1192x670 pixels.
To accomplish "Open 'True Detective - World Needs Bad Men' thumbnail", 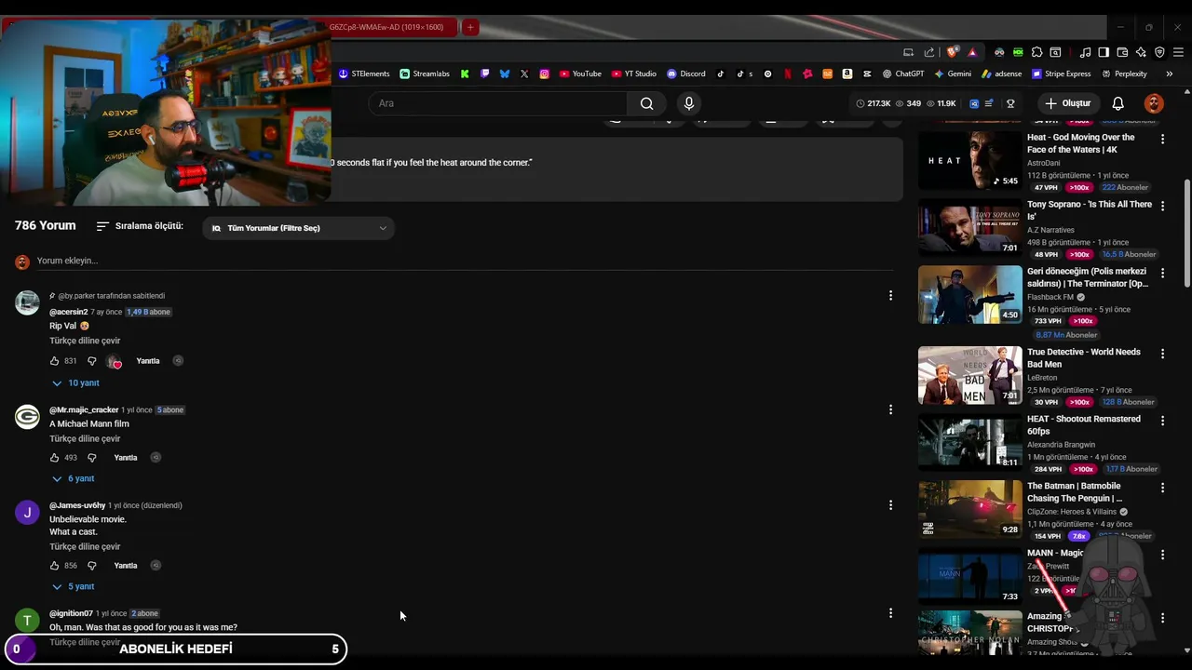I will click(969, 375).
